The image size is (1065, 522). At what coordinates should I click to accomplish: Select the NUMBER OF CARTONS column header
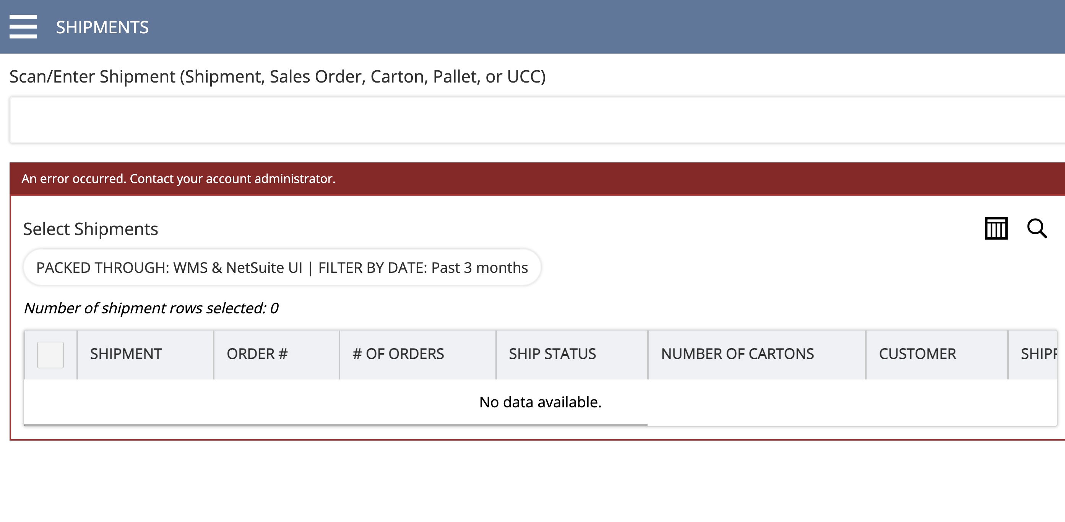click(x=737, y=354)
